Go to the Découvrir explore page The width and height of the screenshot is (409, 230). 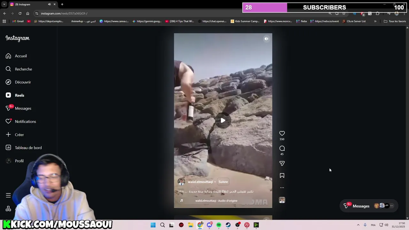[x=18, y=82]
